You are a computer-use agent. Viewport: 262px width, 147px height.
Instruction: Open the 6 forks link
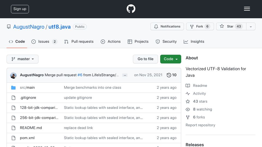(x=199, y=117)
